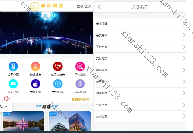Open the 公司资质 row
193x133 pixels.
(x=140, y=105)
